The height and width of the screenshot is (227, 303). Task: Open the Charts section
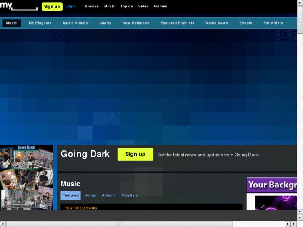coord(105,23)
